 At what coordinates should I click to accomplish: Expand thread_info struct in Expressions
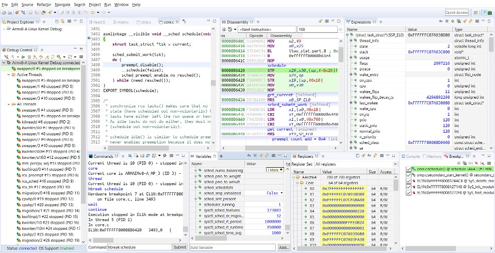(x=351, y=41)
